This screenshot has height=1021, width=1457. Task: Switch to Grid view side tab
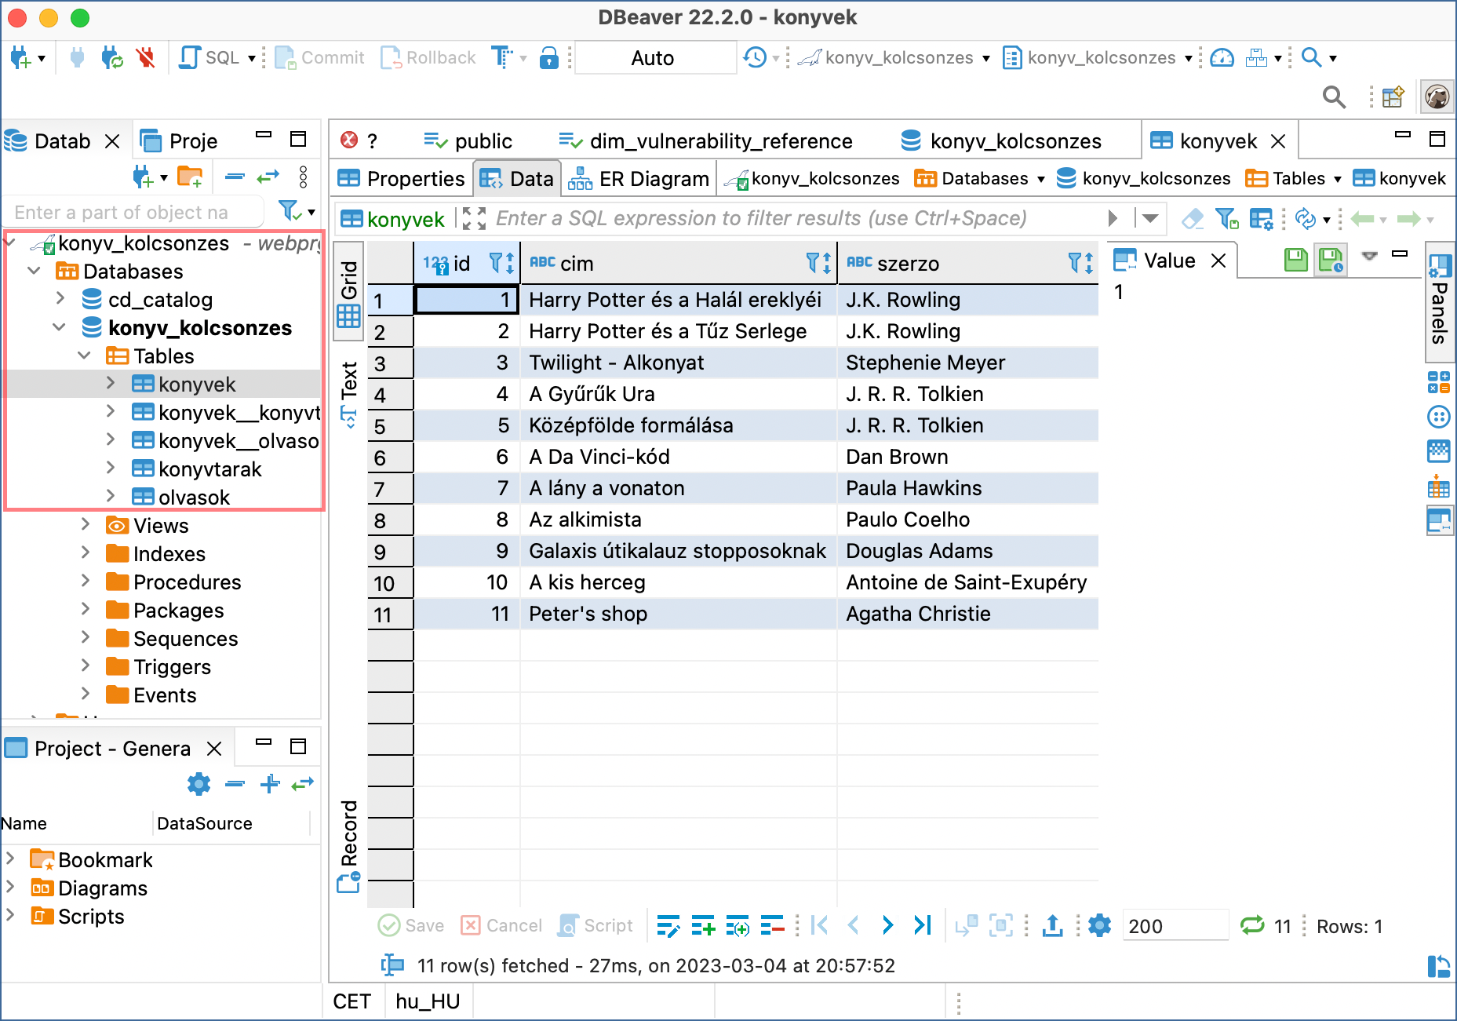pyautogui.click(x=348, y=292)
